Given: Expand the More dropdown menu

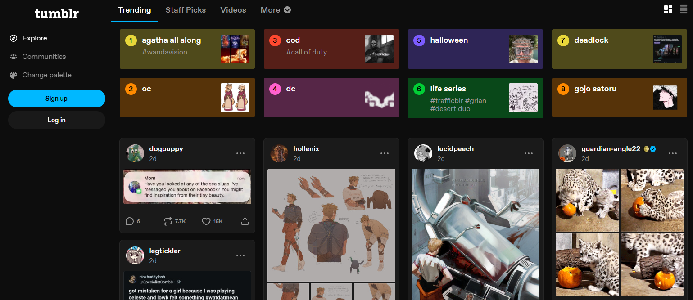Looking at the screenshot, I should point(276,10).
